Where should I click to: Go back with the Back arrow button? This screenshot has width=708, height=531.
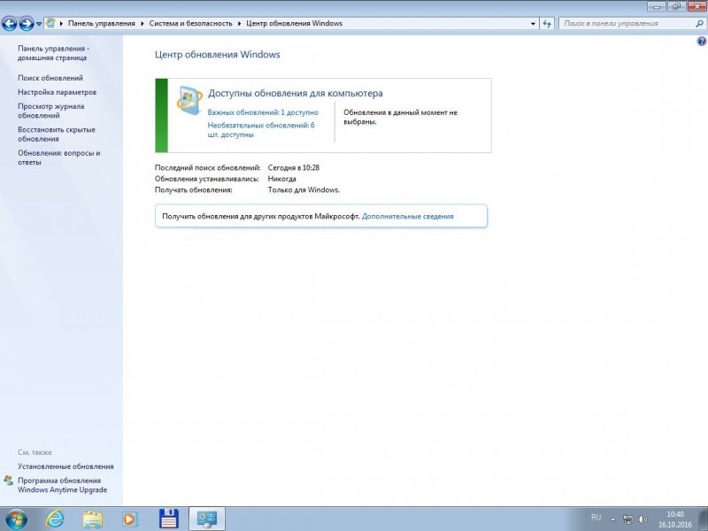pyautogui.click(x=10, y=24)
